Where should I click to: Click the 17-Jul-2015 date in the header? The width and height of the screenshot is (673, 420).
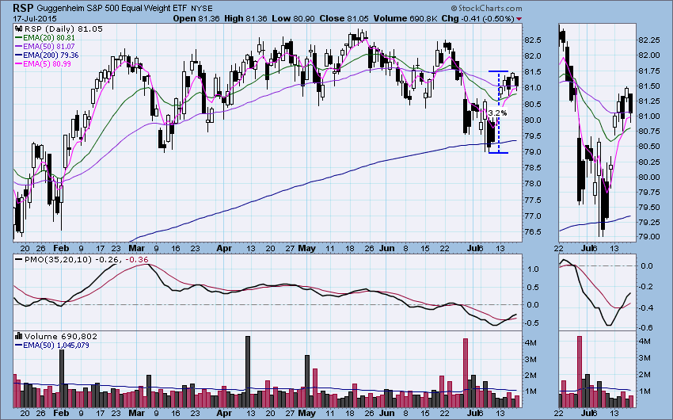pos(35,19)
